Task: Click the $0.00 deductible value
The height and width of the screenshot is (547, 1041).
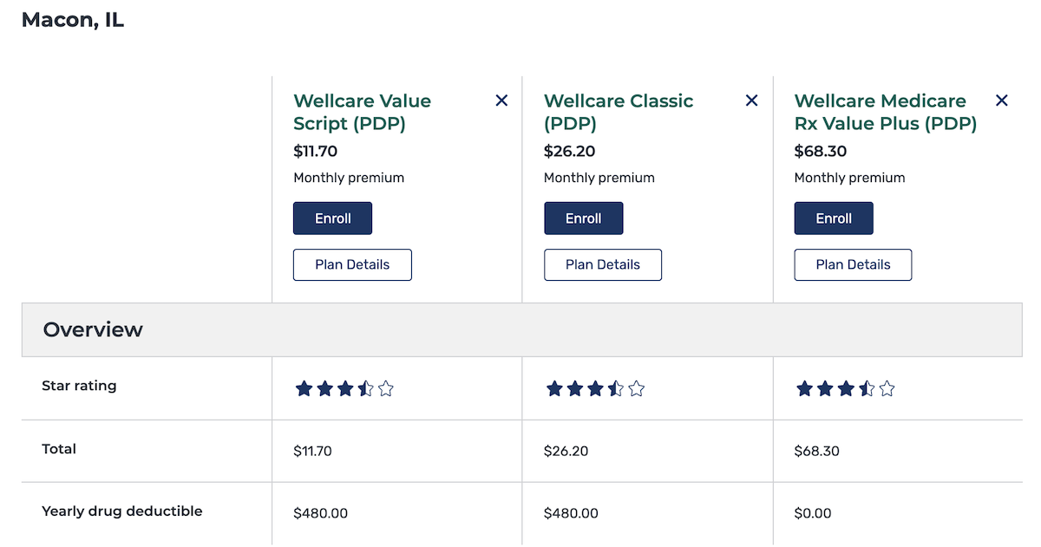Action: [x=813, y=513]
